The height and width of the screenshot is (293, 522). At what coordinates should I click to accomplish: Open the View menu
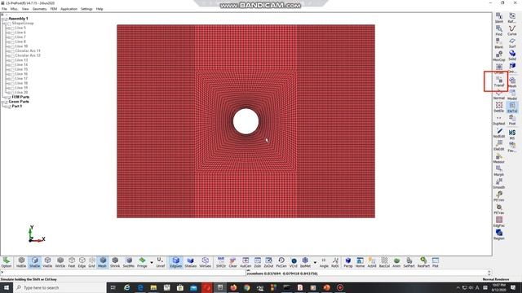25,9
